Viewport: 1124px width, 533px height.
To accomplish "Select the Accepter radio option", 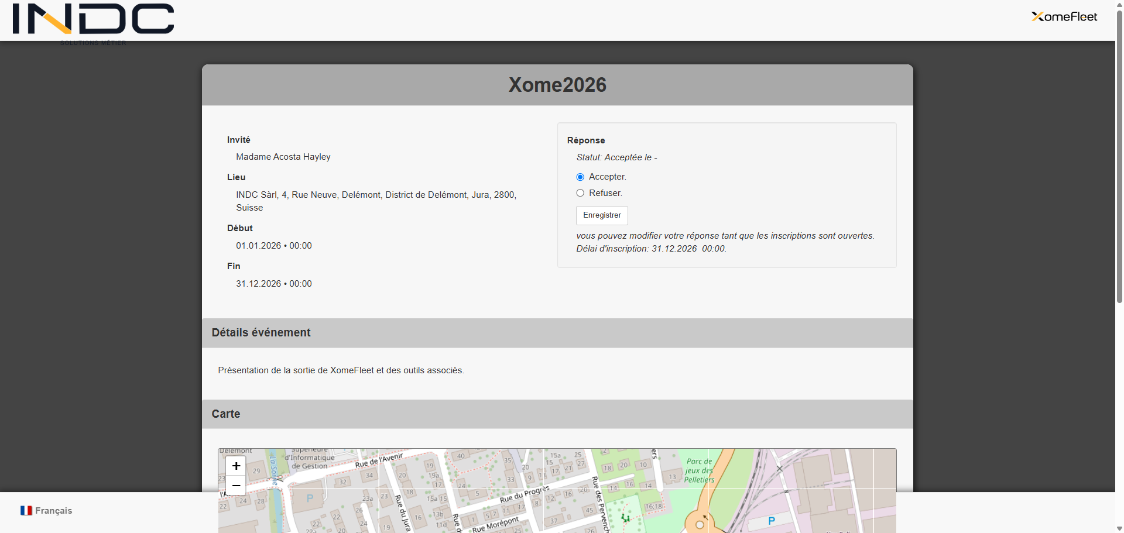I will coord(580,177).
